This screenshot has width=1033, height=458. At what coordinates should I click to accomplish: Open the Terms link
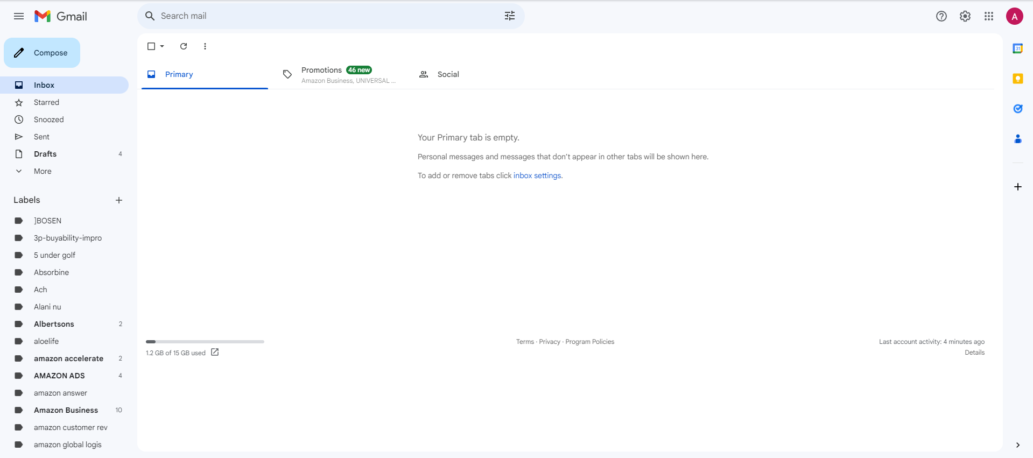[x=525, y=342]
